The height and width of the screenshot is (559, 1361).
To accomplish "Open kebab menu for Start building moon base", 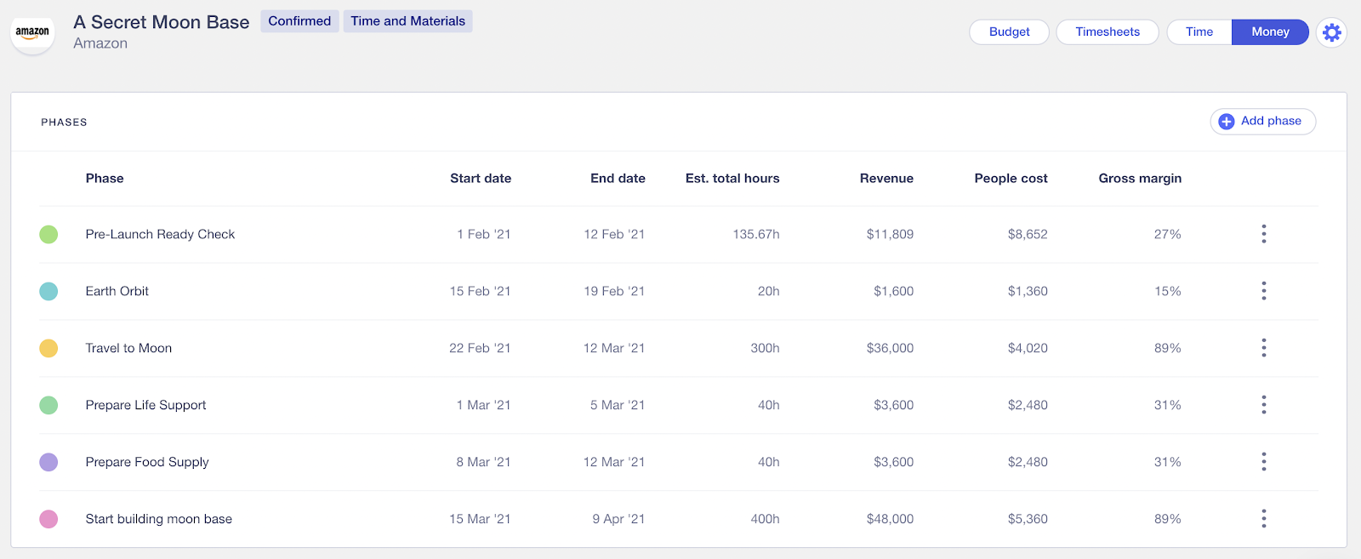I will click(1264, 519).
